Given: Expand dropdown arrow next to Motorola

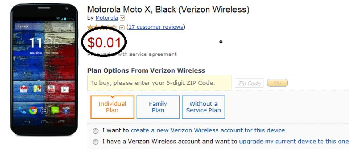Looking at the screenshot, I should coord(123,18).
